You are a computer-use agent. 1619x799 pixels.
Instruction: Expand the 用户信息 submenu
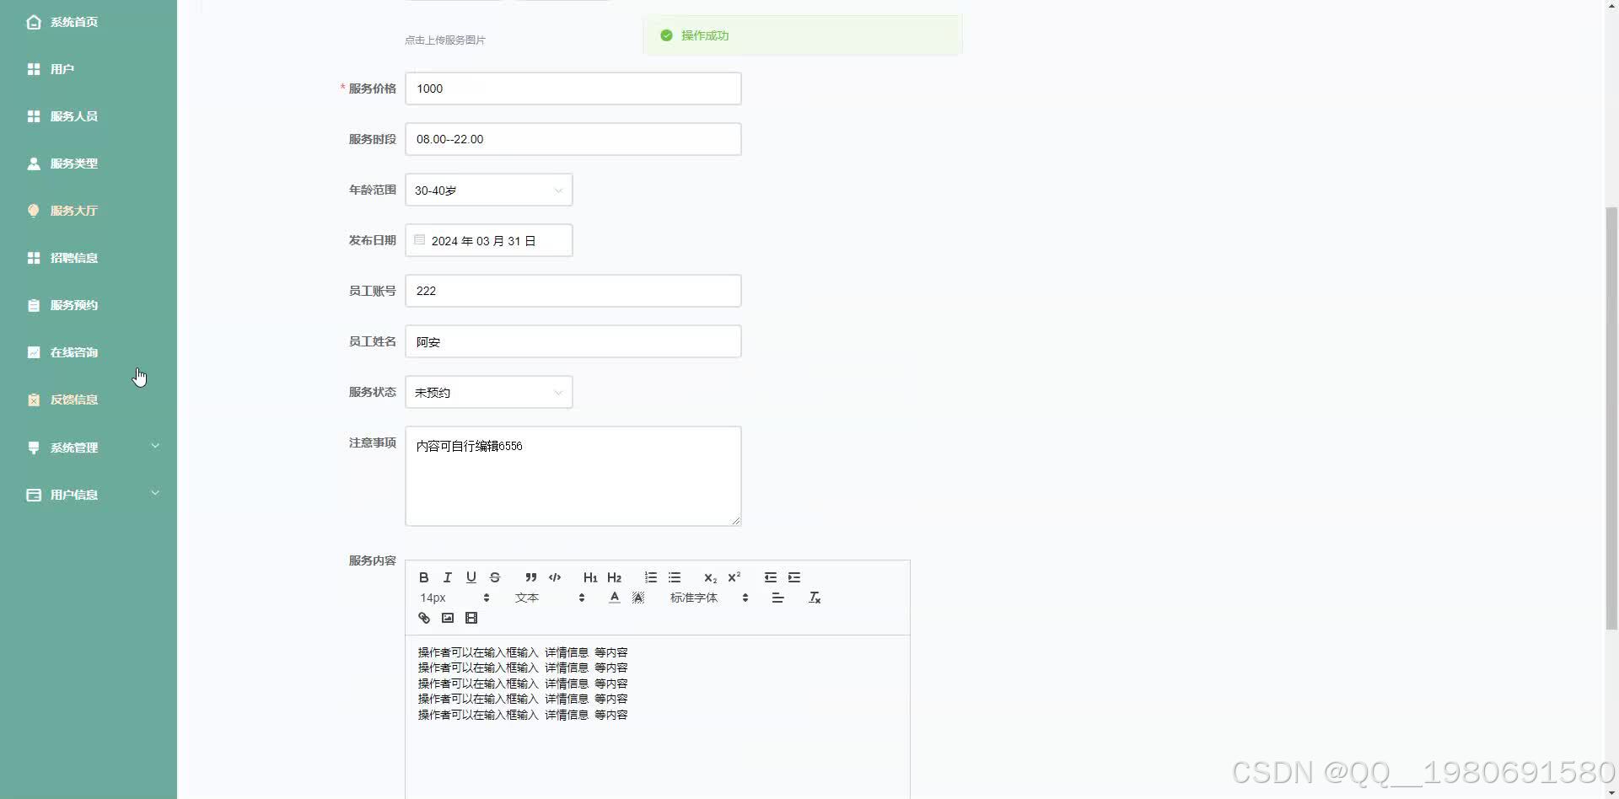tap(89, 495)
